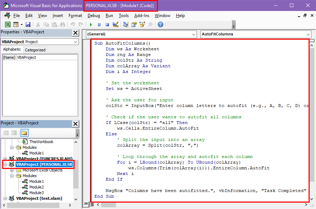Click the View Code icon in Project panel
316x209 pixels.
click(x=6, y=133)
